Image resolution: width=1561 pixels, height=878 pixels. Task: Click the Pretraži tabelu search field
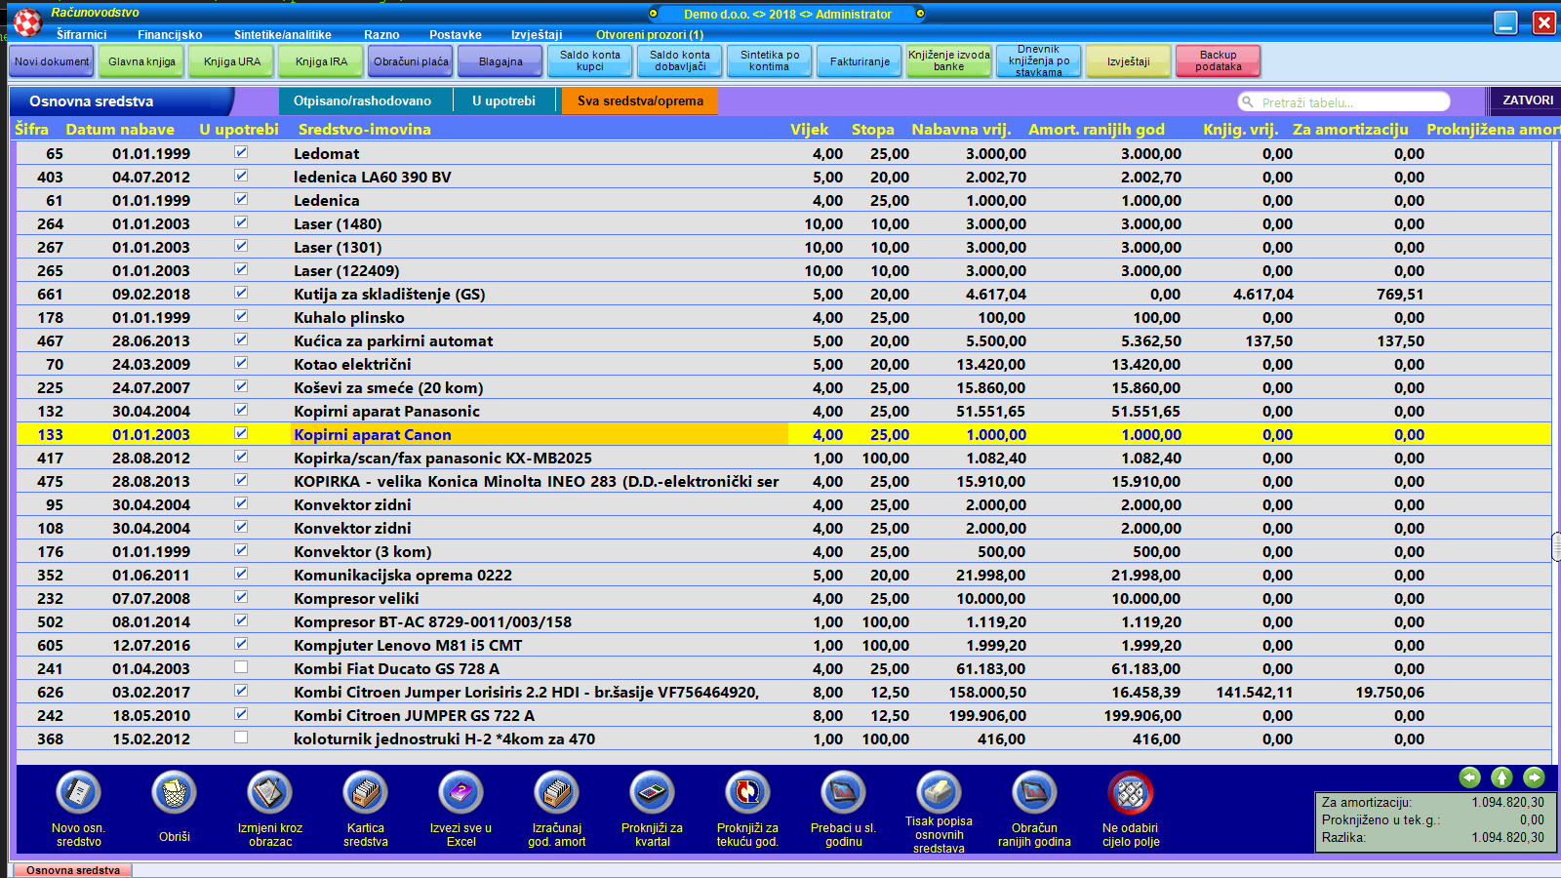point(1346,102)
